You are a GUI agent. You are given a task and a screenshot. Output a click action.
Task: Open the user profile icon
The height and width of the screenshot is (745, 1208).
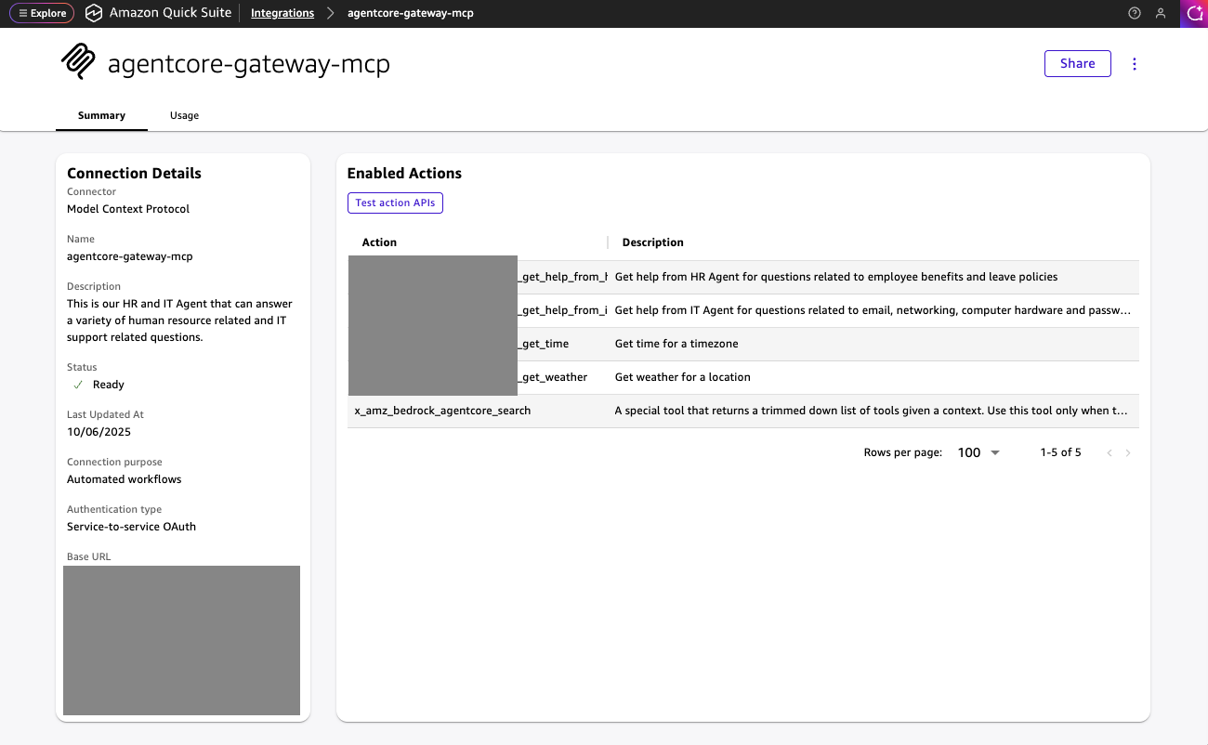pos(1160,13)
